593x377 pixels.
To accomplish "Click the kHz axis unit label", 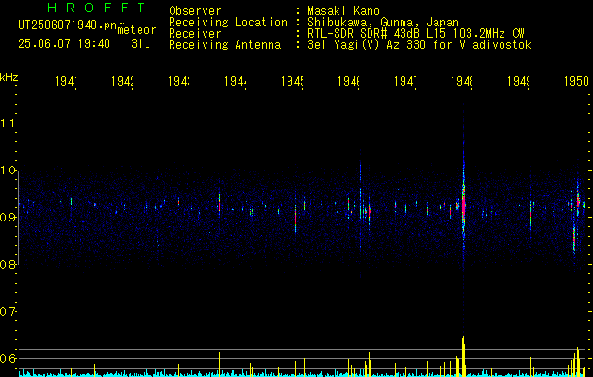I will [9, 77].
